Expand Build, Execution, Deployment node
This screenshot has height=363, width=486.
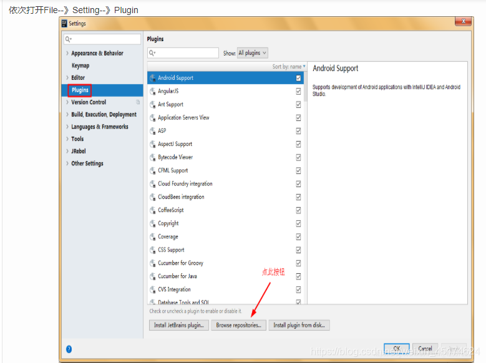(x=67, y=114)
